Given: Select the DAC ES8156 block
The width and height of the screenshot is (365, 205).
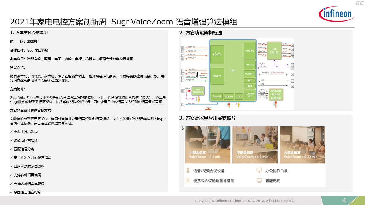Looking at the screenshot, I should [x=274, y=50].
